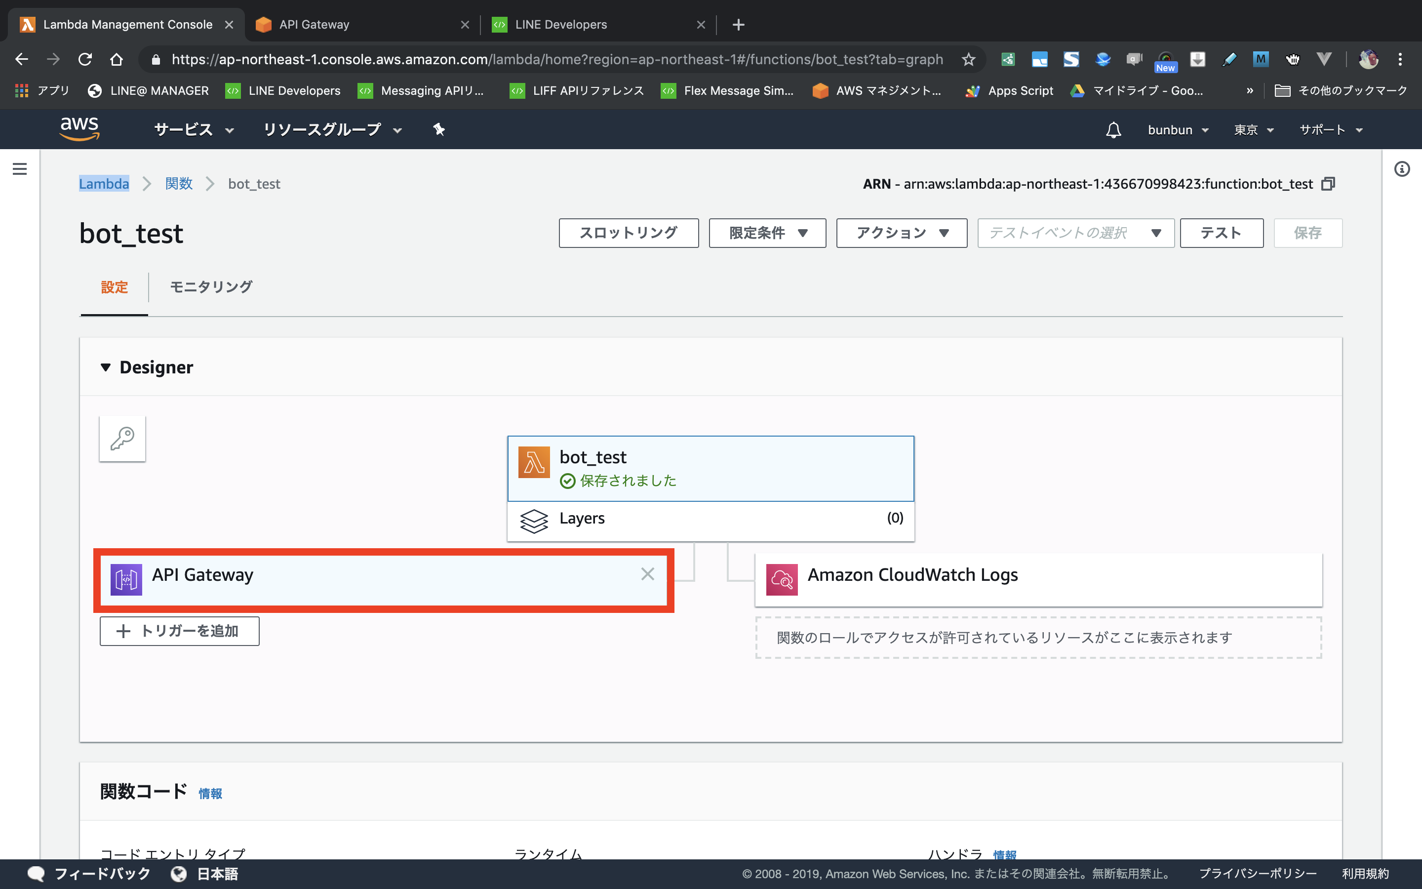Go back with the browser back arrow

tap(21, 59)
